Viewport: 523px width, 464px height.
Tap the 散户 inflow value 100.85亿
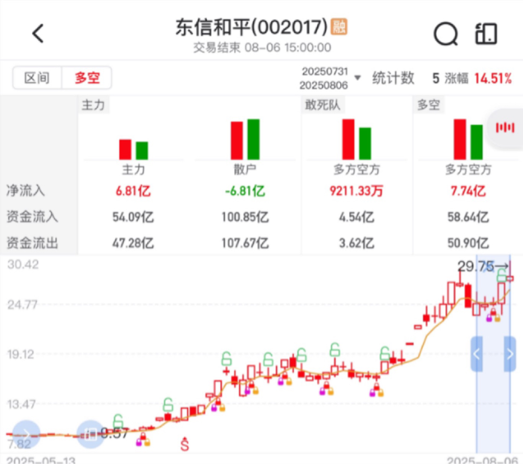coord(245,217)
